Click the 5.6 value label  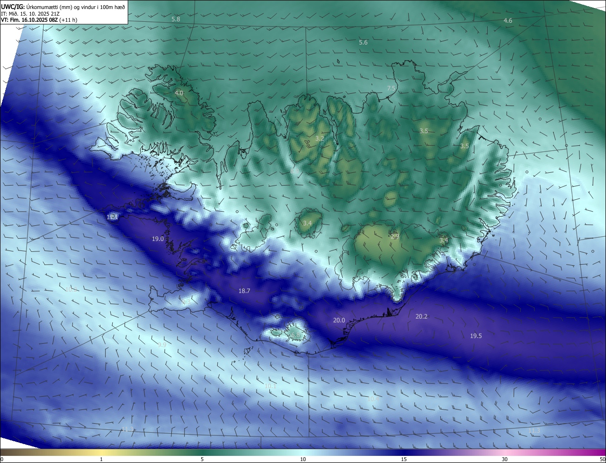click(363, 43)
